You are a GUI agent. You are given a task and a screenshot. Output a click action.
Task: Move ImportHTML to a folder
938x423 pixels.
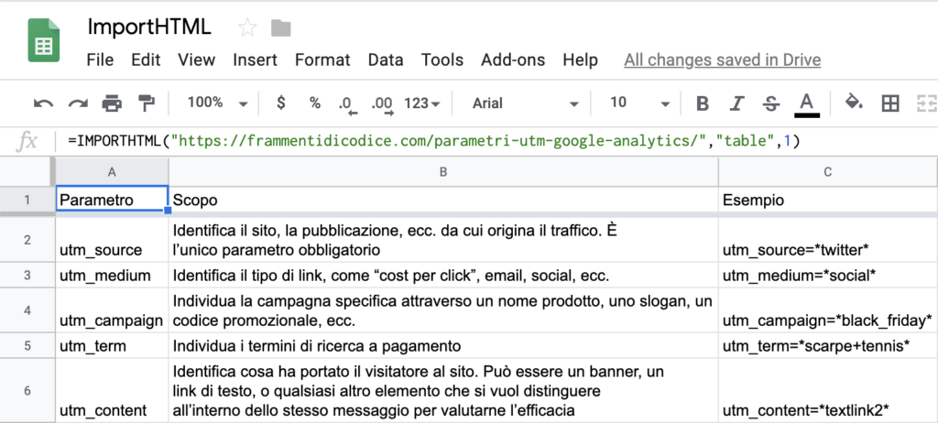(x=280, y=27)
